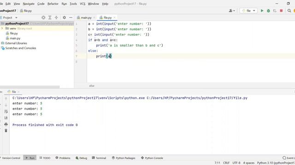The height and width of the screenshot is (165, 295).
Task: Click the up arrow in Run panel
Action: 6,99
